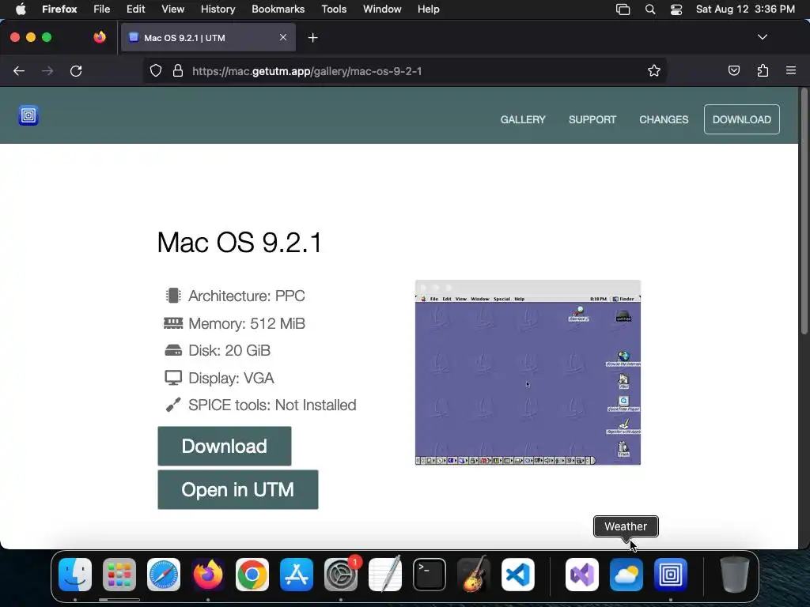The image size is (810, 607).
Task: Click the "Display: VGA" text
Action: pos(231,379)
